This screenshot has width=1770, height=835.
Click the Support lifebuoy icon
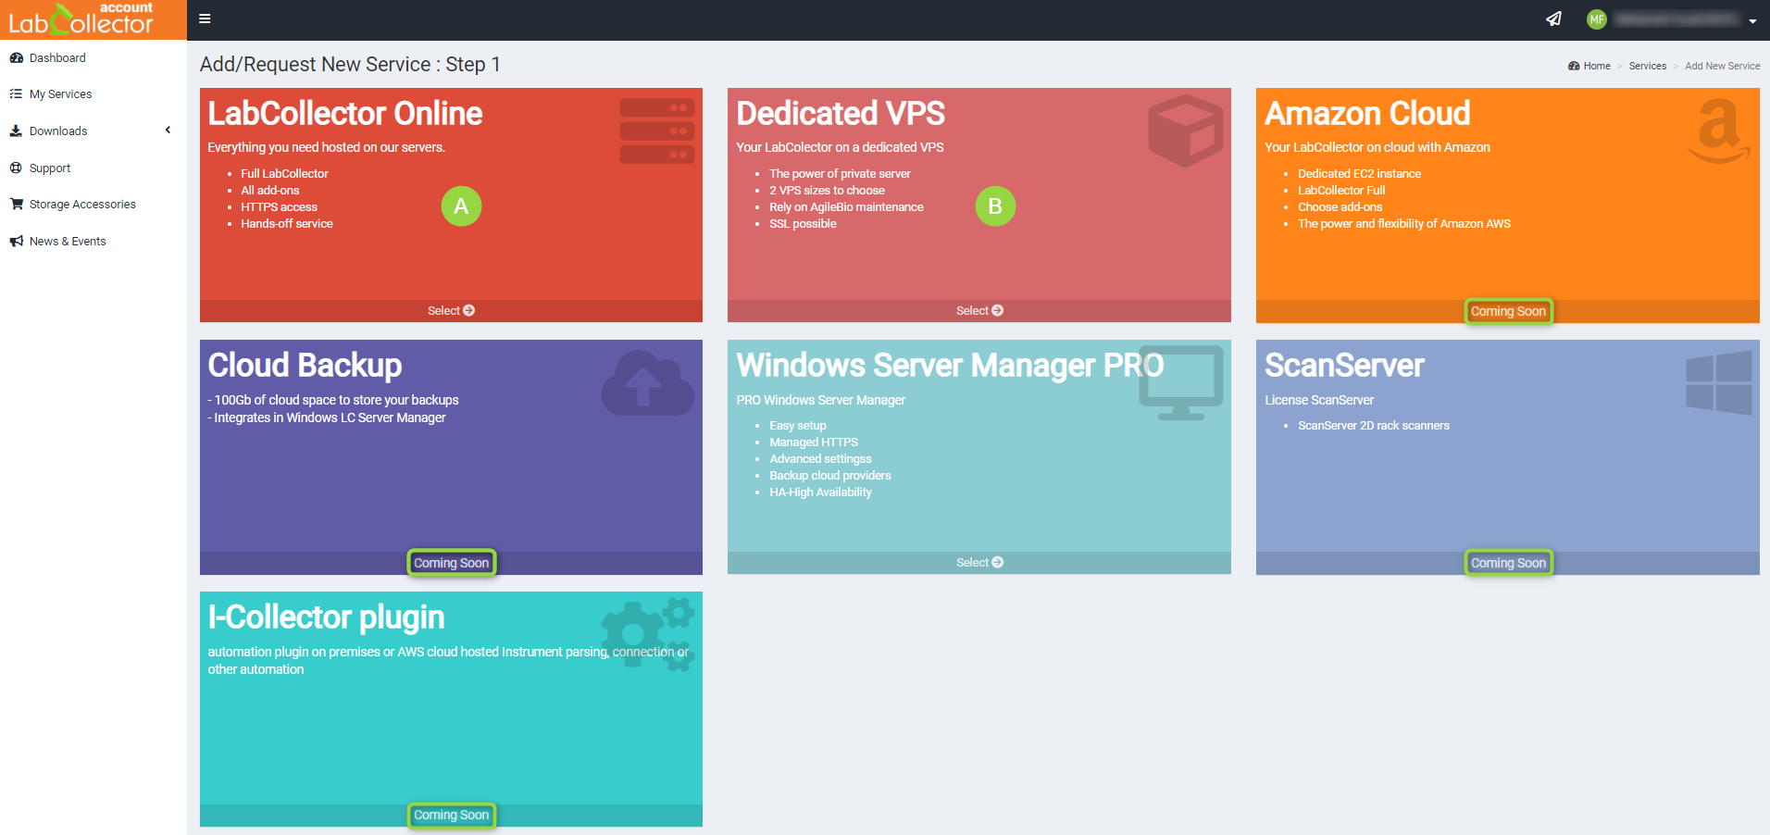click(16, 168)
